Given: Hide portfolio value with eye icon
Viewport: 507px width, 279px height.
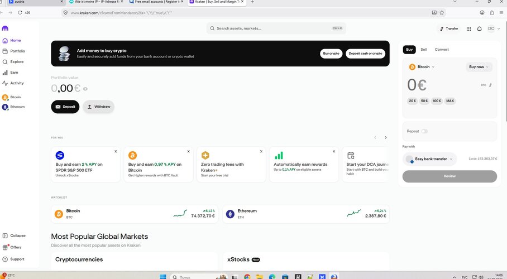Looking at the screenshot, I should click(85, 89).
